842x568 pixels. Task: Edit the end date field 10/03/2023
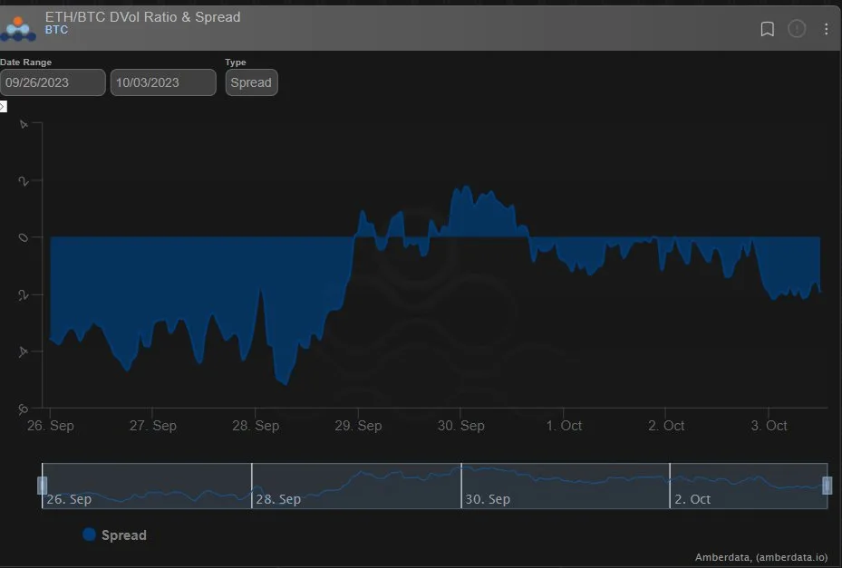click(163, 82)
